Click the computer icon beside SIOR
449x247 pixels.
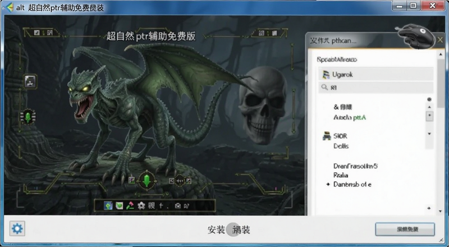point(327,136)
